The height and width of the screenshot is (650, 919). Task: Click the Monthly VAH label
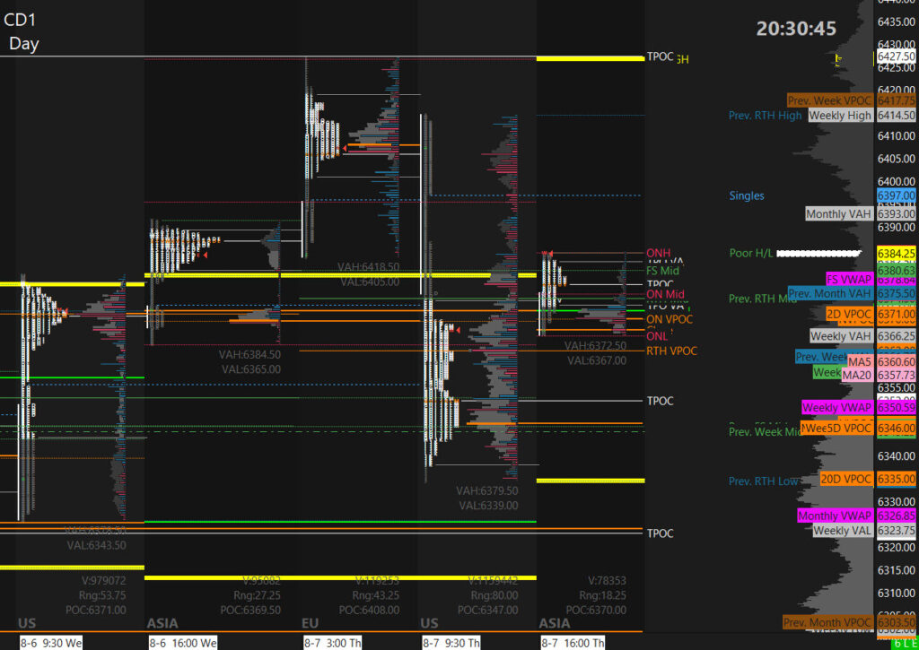tap(838, 214)
